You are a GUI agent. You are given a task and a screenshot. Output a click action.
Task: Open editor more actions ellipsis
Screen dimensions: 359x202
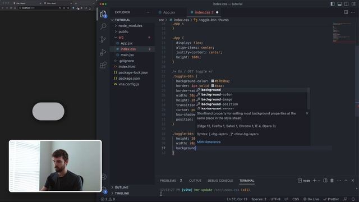(x=353, y=12)
